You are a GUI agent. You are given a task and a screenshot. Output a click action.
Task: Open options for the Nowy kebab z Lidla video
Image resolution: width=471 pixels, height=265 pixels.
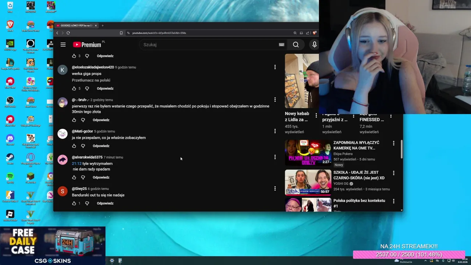(x=316, y=116)
